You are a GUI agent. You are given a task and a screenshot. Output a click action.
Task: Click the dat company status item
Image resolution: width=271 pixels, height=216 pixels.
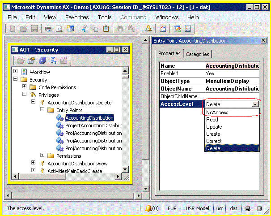click(x=234, y=208)
